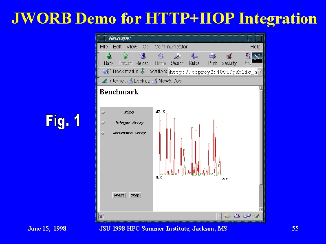
Task: Collapse the personal toolbar grip handle
Action: (99, 81)
